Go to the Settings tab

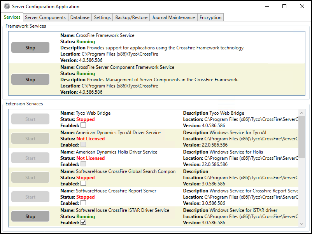102,17
